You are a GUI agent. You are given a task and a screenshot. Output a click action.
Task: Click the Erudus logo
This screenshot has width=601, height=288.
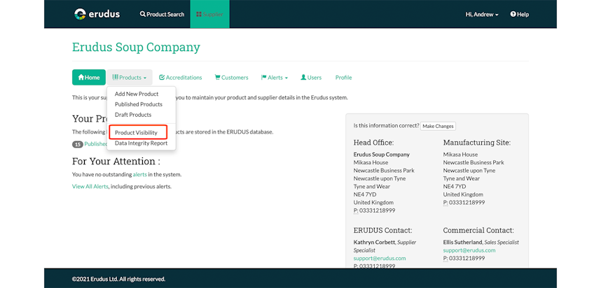tap(97, 14)
